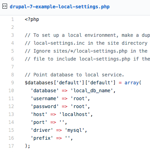This screenshot has height=152, width=150.
Task: Click the 'local_db_name' string value
Action: tap(92, 91)
